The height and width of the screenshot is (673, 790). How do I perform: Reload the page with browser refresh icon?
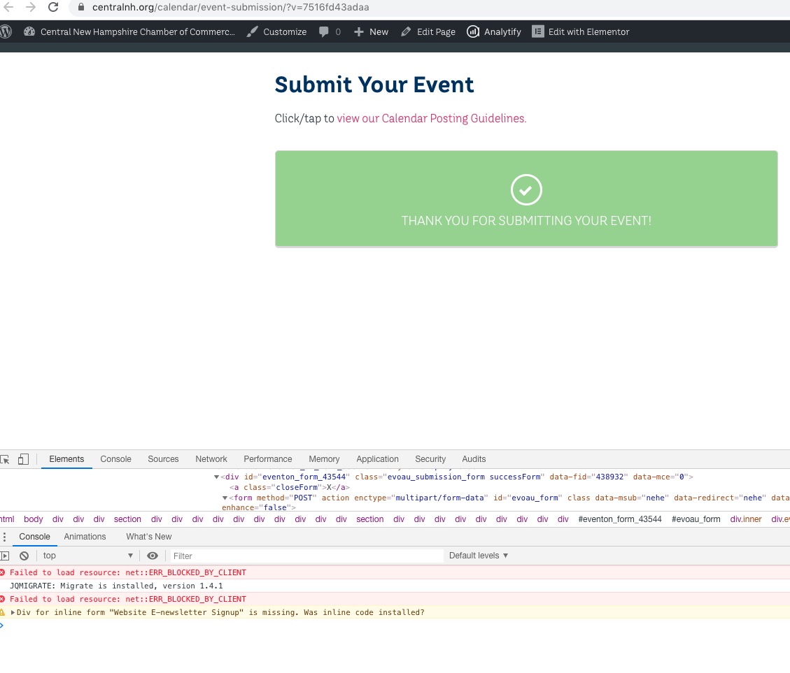[53, 8]
